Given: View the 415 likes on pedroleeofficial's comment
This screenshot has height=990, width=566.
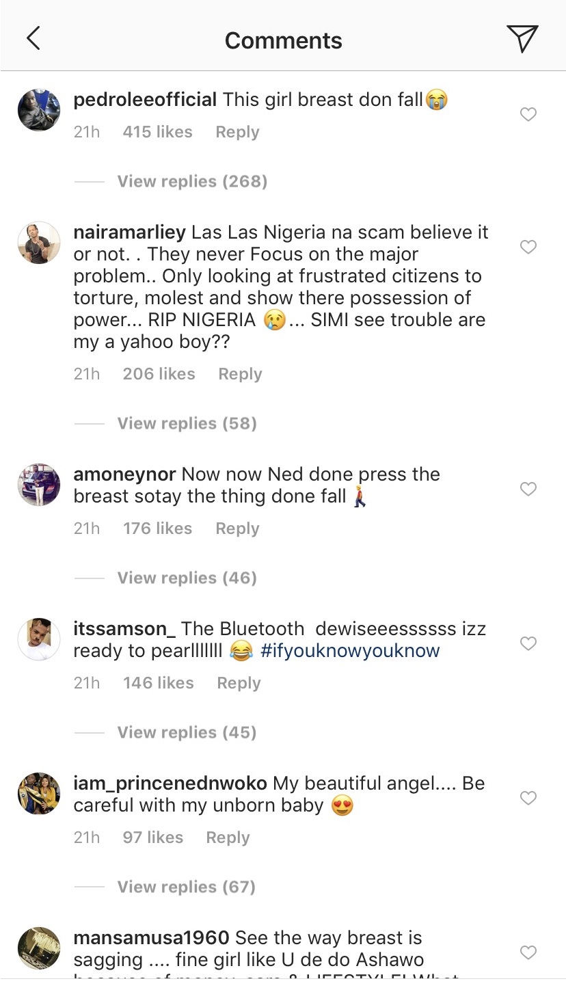Looking at the screenshot, I should pyautogui.click(x=157, y=132).
